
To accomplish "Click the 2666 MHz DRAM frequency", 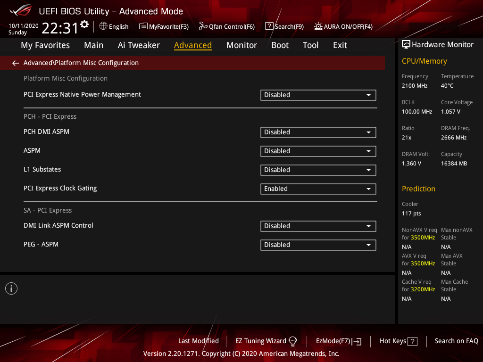I will click(453, 138).
